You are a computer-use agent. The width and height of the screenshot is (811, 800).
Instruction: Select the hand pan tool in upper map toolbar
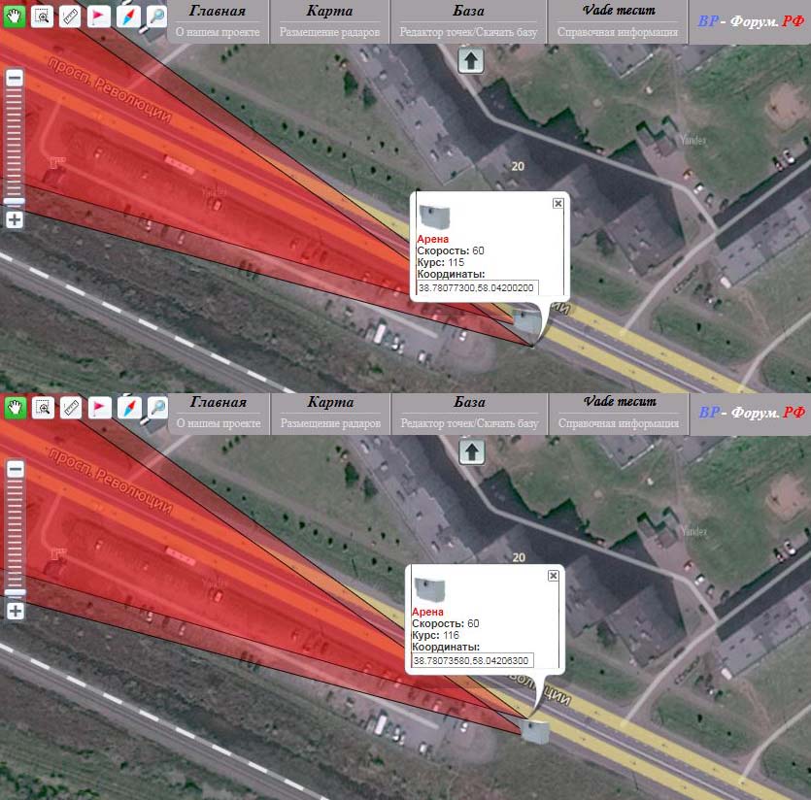point(14,16)
